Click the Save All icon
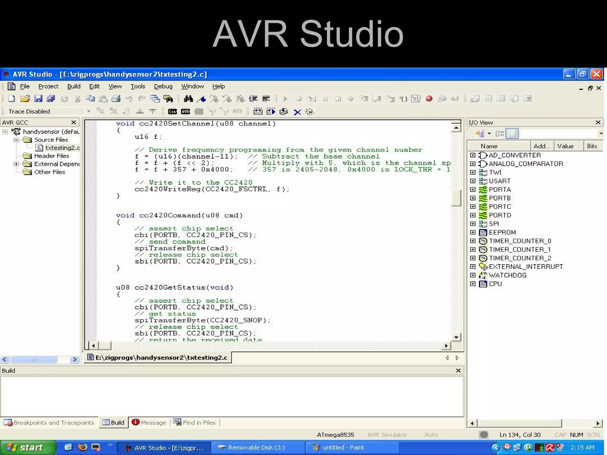607x455 pixels. 51,99
